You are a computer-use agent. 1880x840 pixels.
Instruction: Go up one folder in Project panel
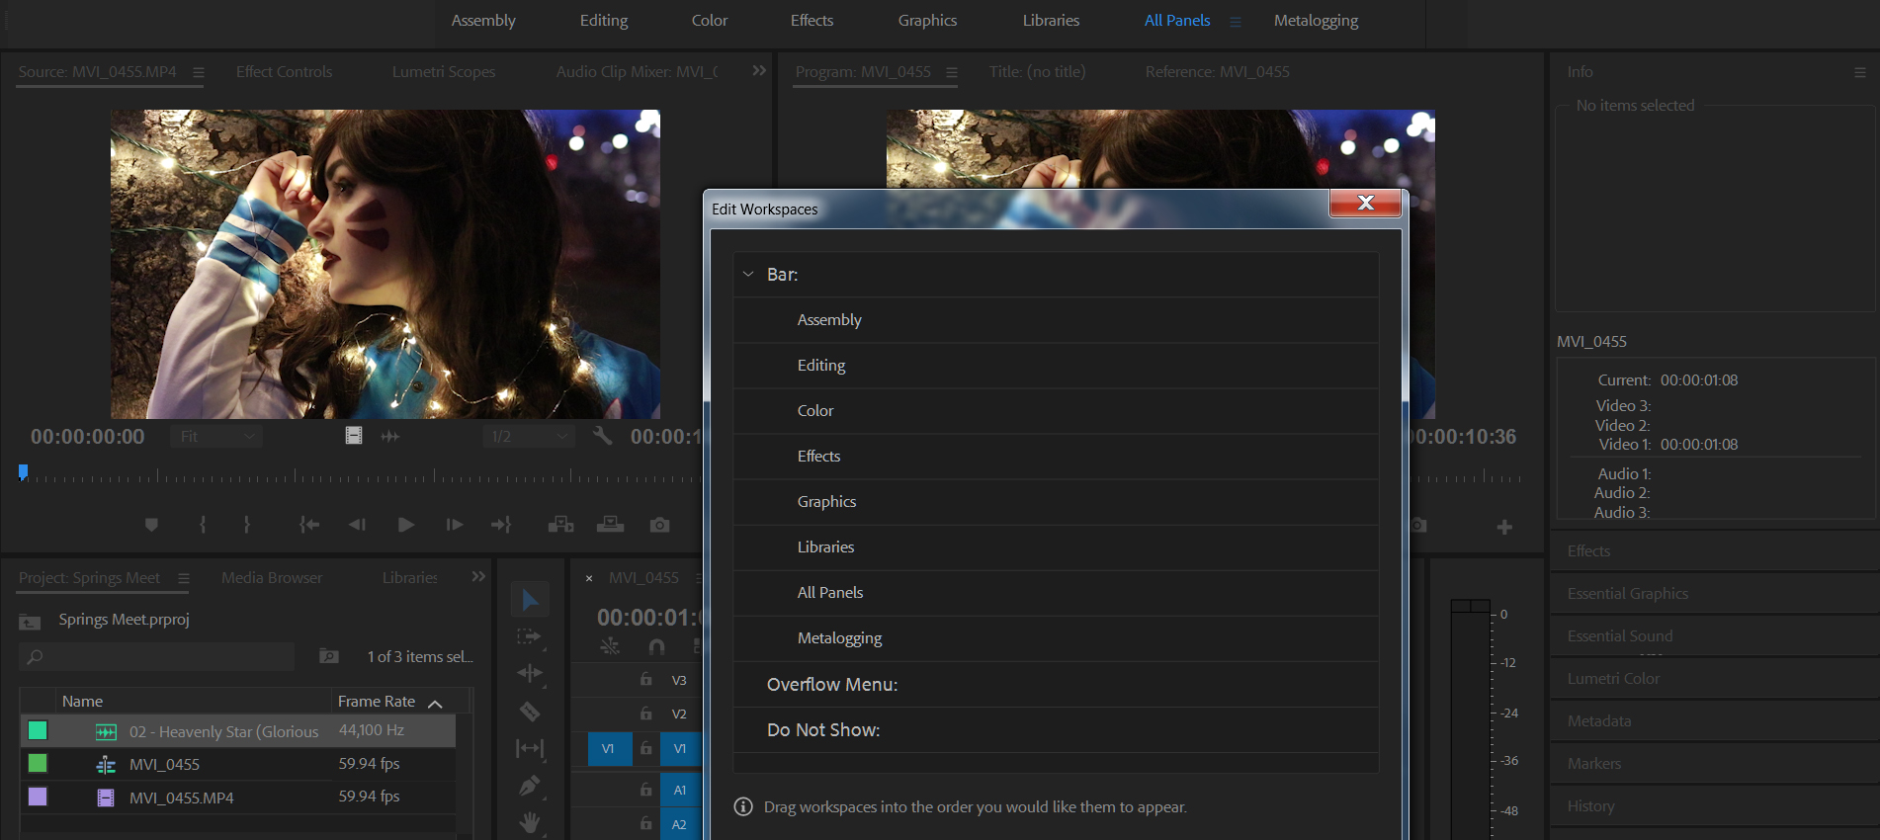(x=30, y=622)
